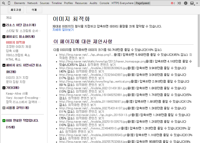Viewport: 200px width, 143px height.
Task: Open the Resources tab
Action: tap(81, 3)
